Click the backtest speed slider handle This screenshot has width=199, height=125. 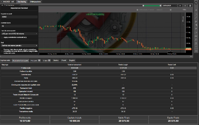(170, 10)
